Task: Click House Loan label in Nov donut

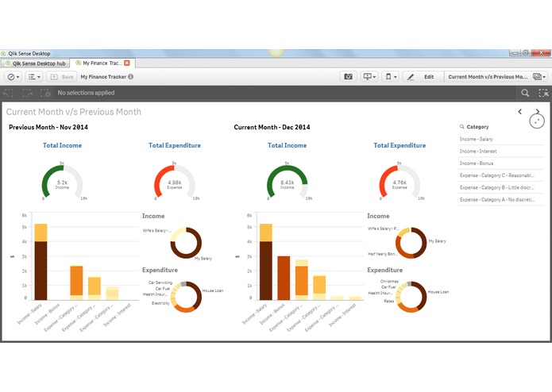Action: pyautogui.click(x=213, y=290)
